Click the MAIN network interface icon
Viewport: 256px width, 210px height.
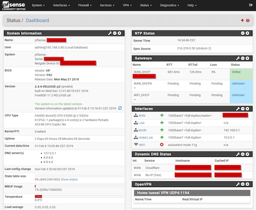(136, 130)
